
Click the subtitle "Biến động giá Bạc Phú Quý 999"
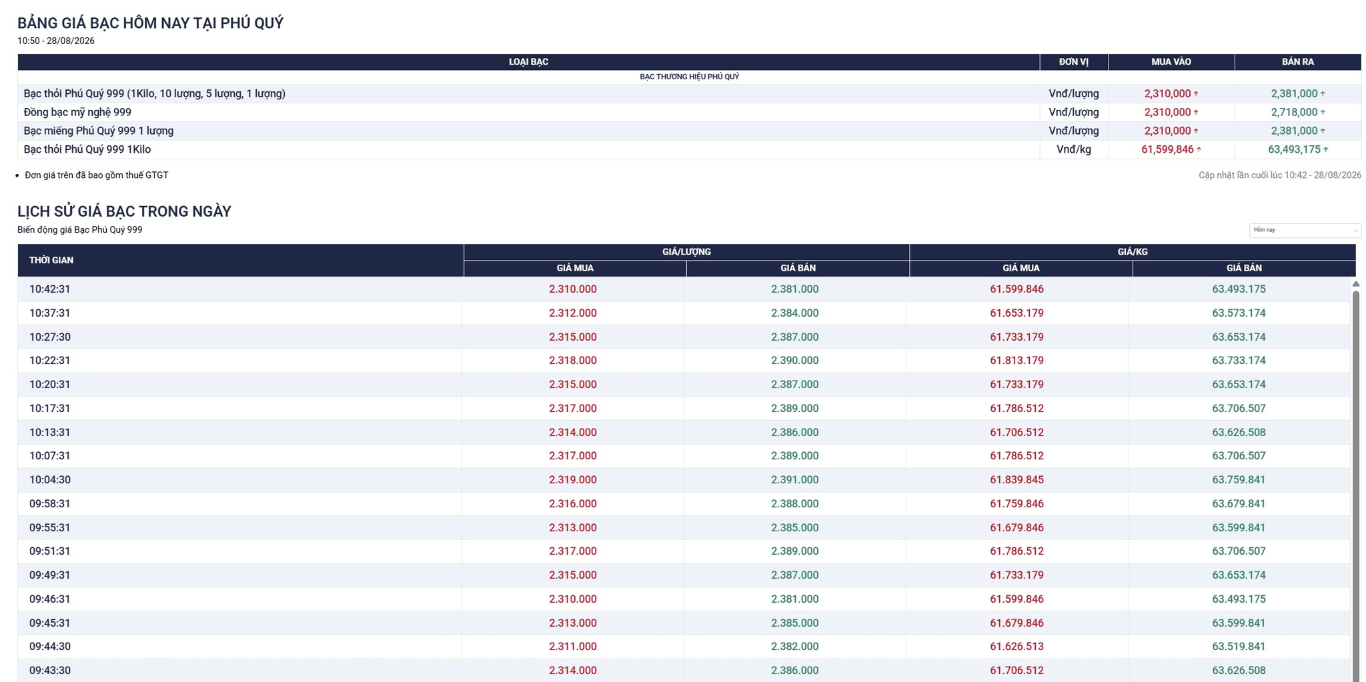[x=79, y=230]
